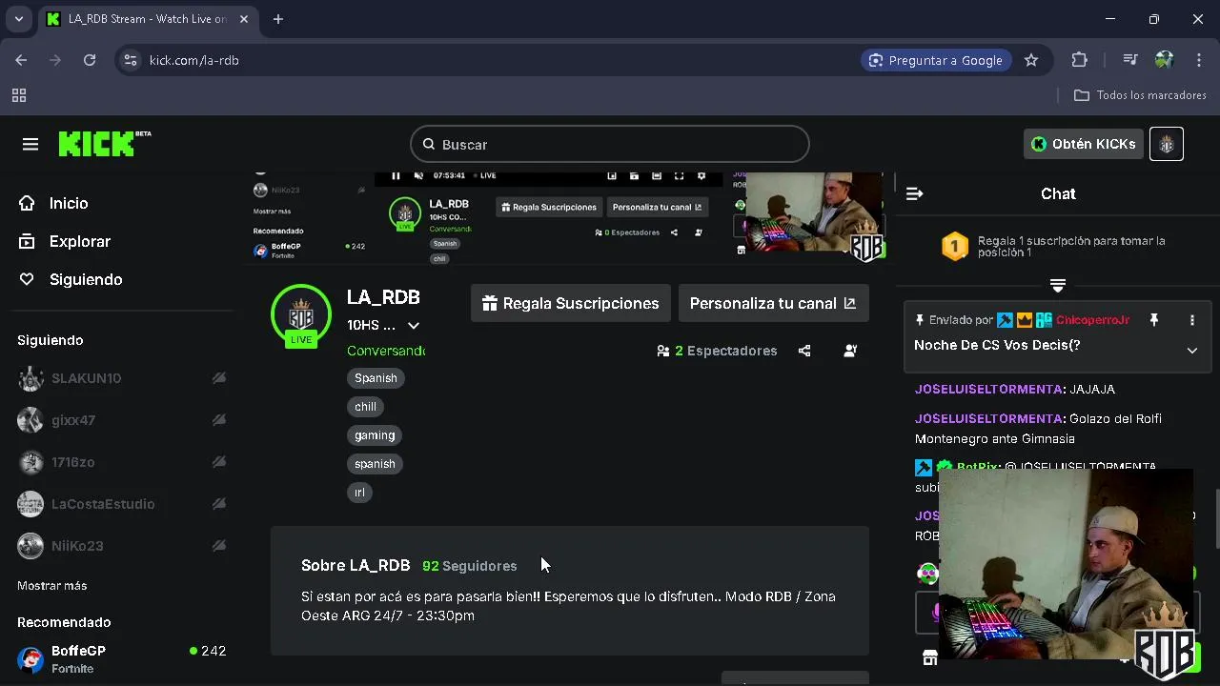
Task: Click NiiKo23 offline camera icon
Action: click(x=219, y=546)
